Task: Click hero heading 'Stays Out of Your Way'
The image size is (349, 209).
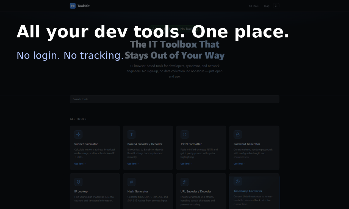Action: tap(174, 55)
